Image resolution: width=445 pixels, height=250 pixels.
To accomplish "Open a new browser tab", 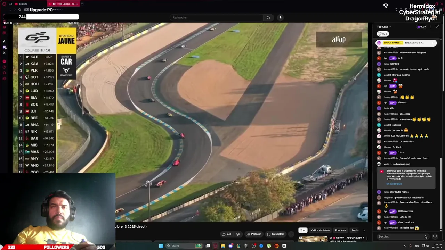I will 82,4.
